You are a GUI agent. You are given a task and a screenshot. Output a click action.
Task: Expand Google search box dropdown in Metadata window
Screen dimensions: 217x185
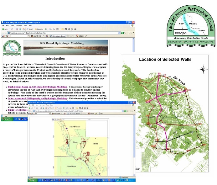[50, 114]
